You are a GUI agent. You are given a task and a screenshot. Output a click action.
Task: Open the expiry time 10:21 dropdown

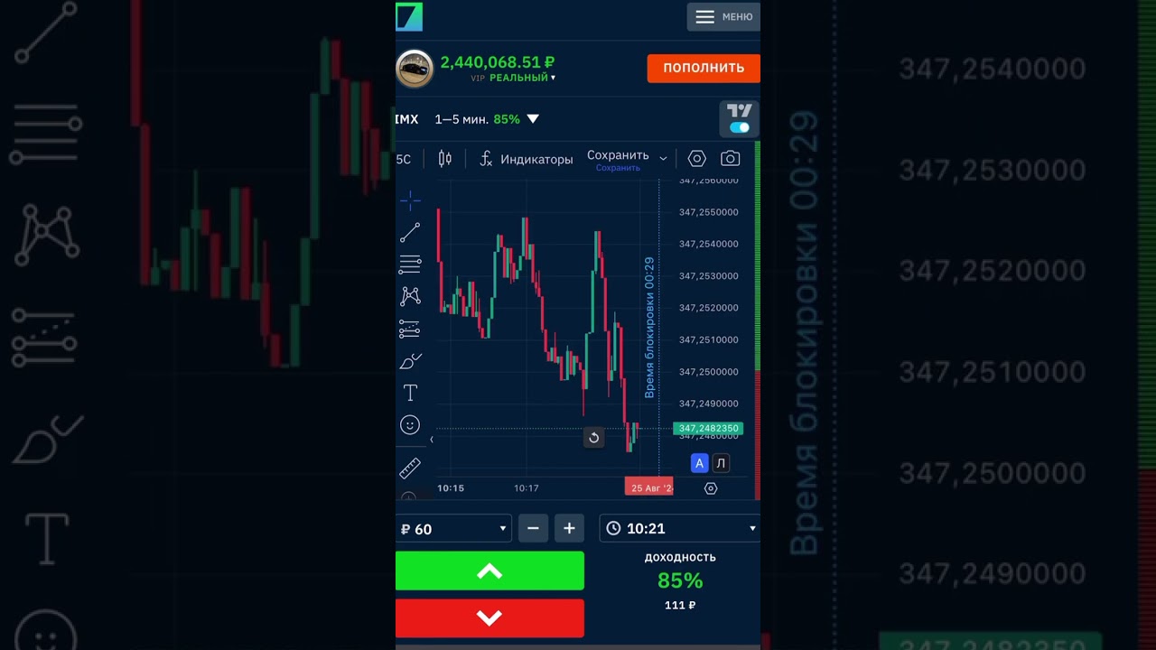[679, 528]
